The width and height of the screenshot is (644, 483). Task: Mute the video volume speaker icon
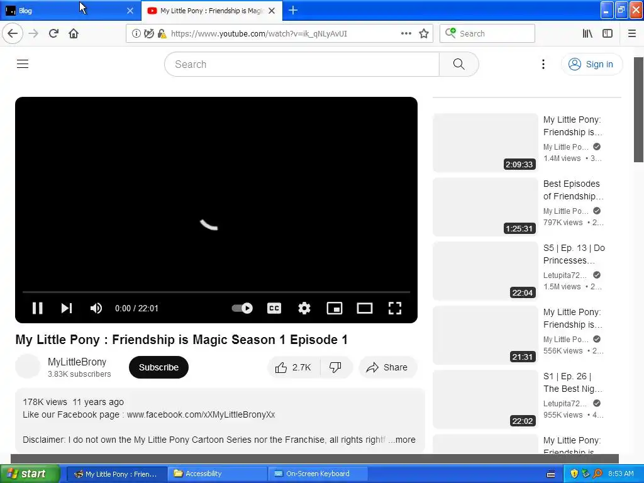(x=96, y=308)
